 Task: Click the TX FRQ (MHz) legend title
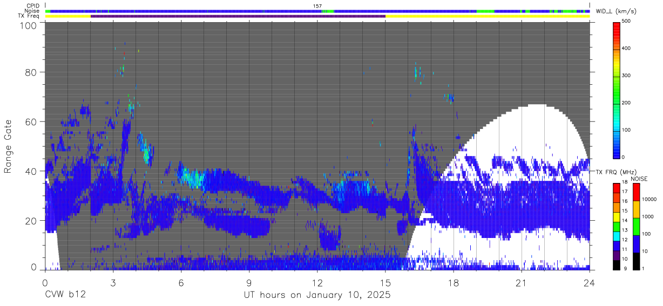click(x=615, y=172)
